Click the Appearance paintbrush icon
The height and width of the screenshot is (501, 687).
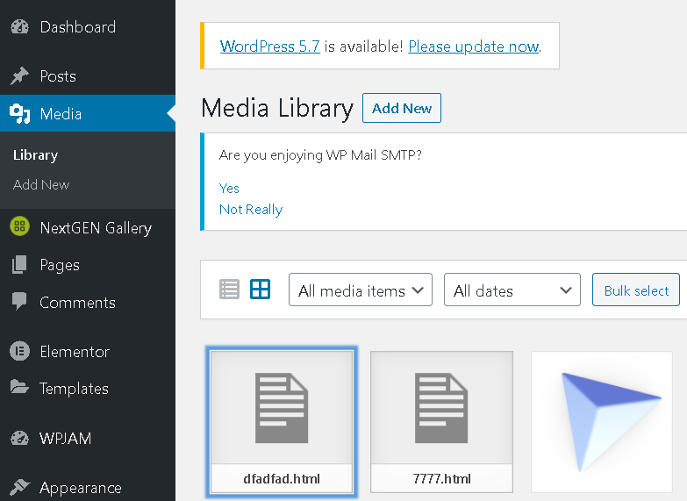click(x=19, y=487)
